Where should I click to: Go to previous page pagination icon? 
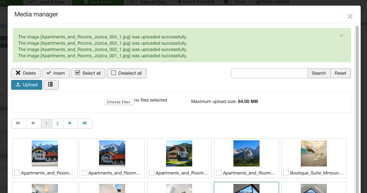click(x=33, y=123)
